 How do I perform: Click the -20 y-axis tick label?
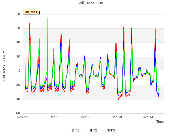(x=18, y=85)
